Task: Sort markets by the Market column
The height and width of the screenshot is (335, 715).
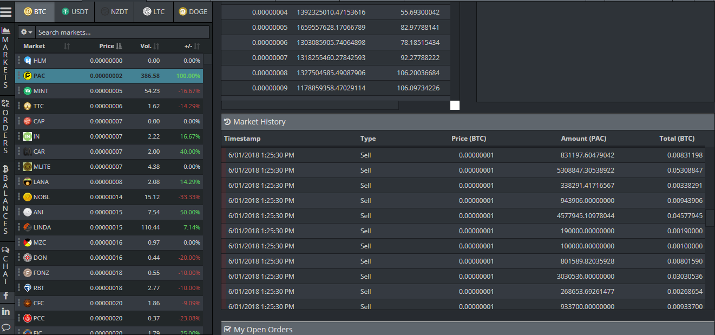Action: [47, 46]
